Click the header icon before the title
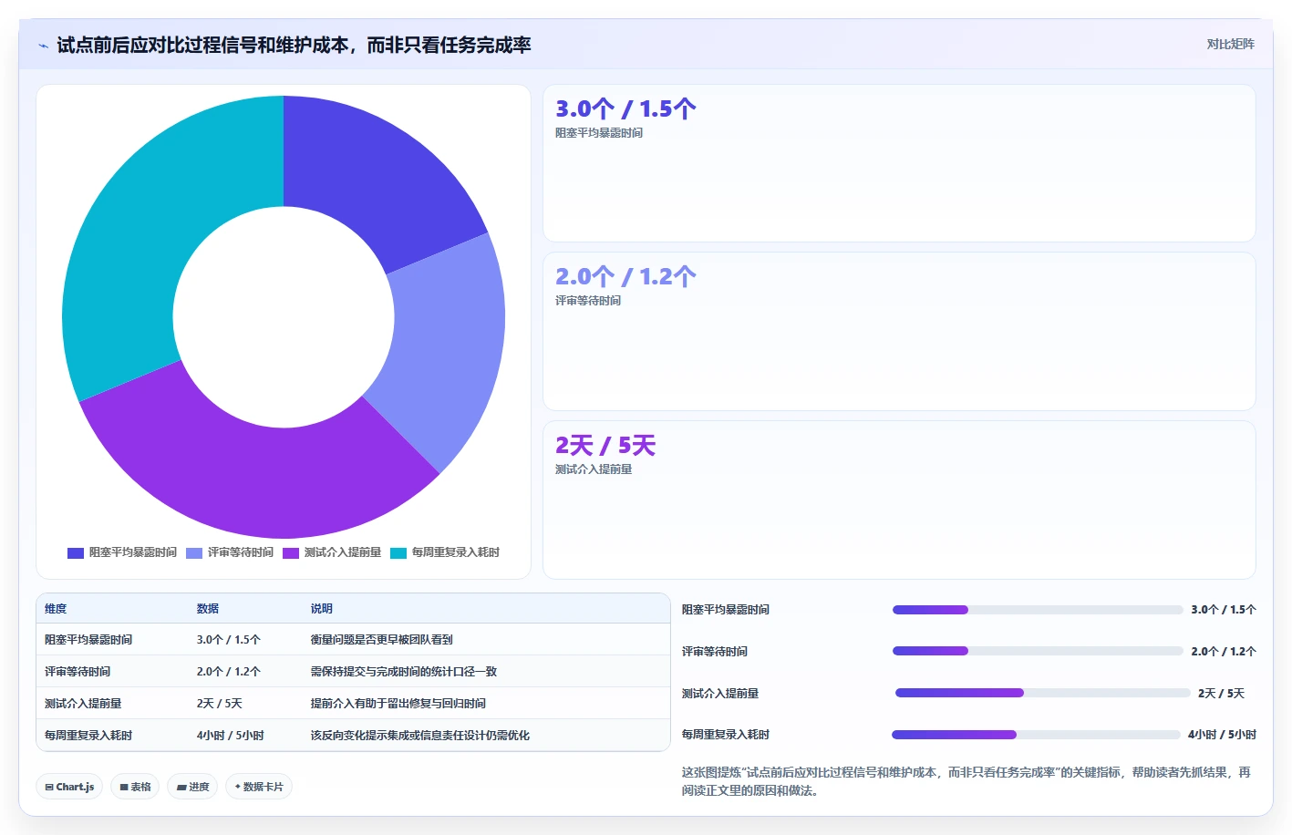The width and height of the screenshot is (1292, 835). (43, 46)
